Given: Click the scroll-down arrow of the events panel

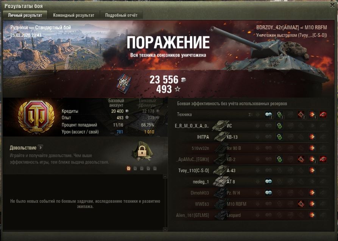Looking at the screenshot, I should [165, 229].
